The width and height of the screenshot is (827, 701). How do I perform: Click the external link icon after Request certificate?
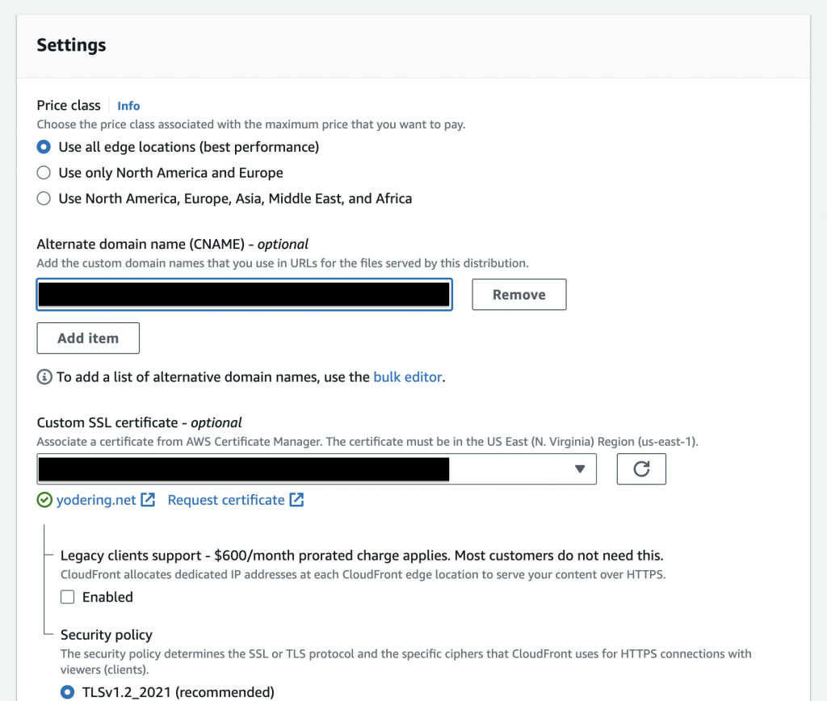[x=297, y=500]
